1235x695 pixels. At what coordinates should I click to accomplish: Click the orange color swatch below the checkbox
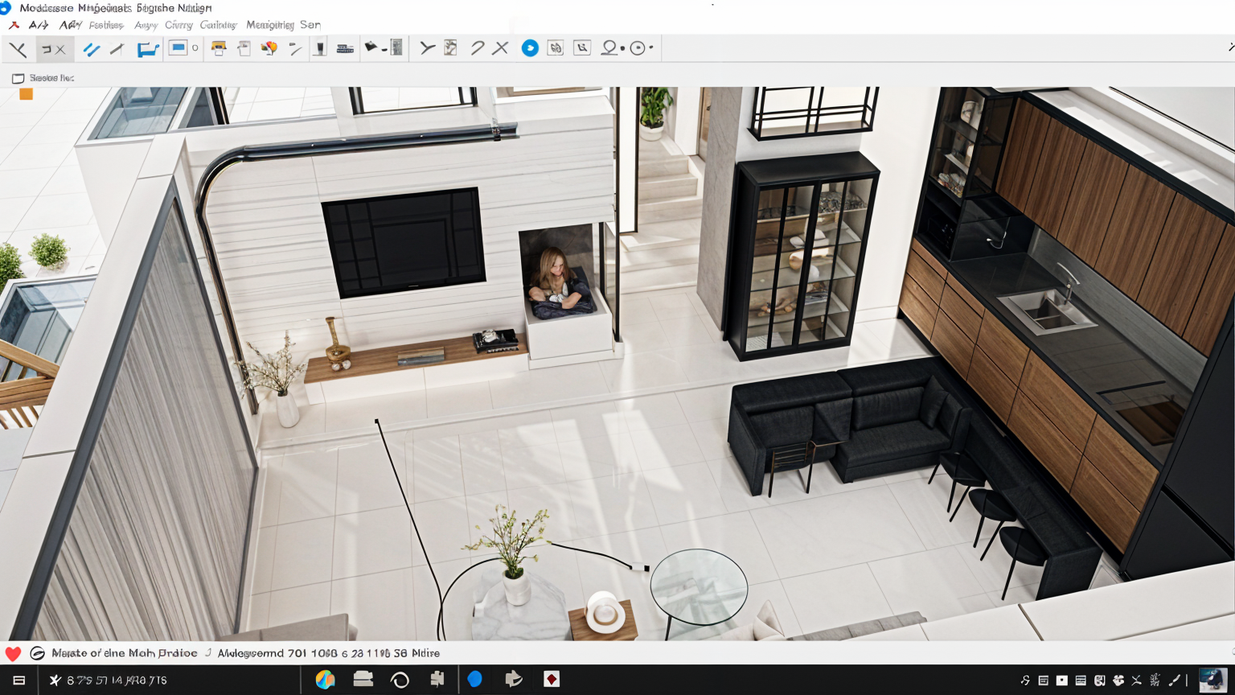pos(26,94)
